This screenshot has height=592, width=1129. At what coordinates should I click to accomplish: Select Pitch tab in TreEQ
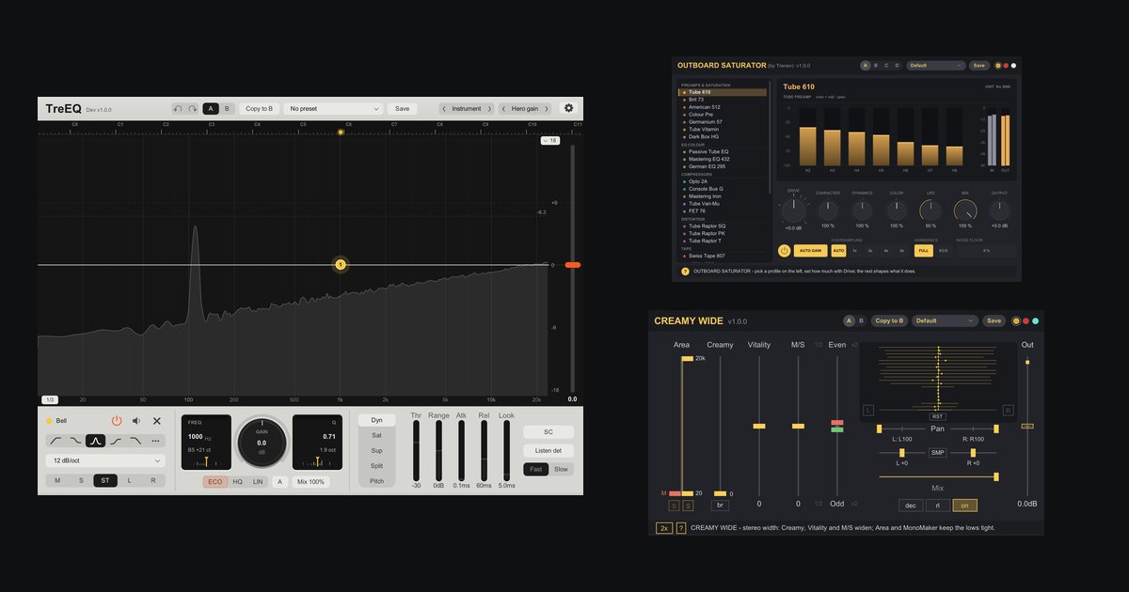click(x=376, y=481)
